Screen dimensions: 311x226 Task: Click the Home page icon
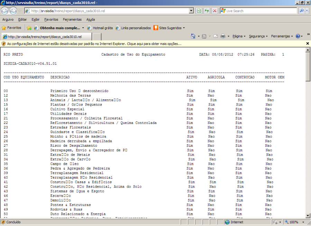coord(193,36)
